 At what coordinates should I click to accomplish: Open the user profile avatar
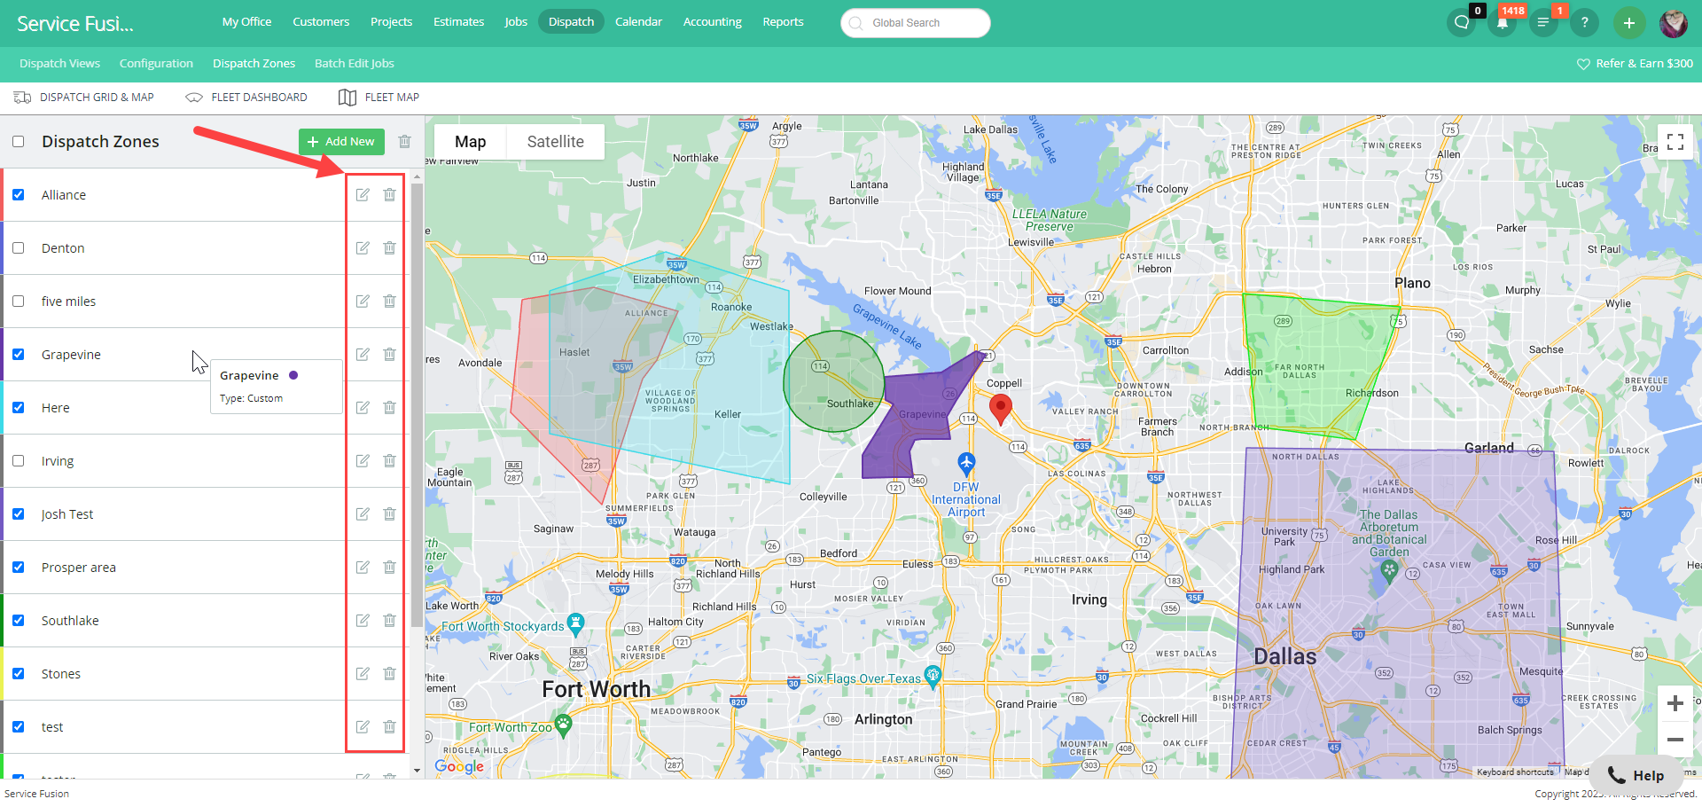click(x=1674, y=23)
